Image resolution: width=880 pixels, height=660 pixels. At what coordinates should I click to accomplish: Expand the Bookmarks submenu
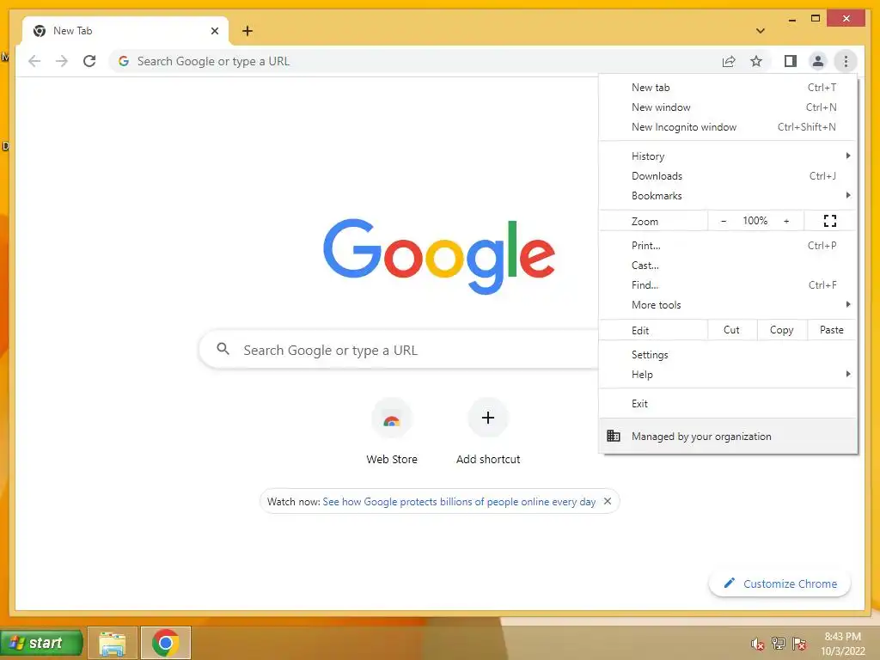coord(728,196)
